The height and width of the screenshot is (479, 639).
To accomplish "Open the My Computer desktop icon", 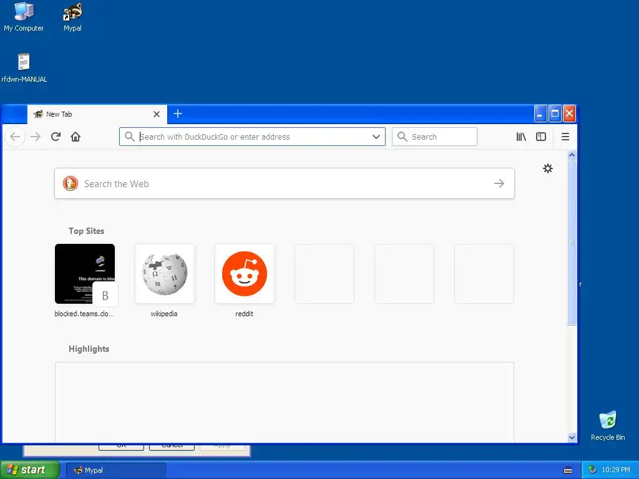I will pyautogui.click(x=24, y=17).
